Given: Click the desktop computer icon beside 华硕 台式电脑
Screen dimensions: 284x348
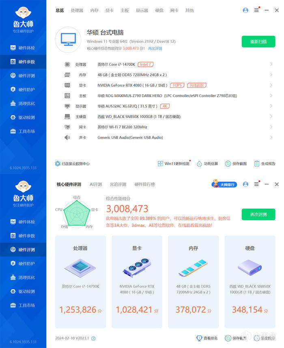Looking at the screenshot, I should click(x=68, y=39).
